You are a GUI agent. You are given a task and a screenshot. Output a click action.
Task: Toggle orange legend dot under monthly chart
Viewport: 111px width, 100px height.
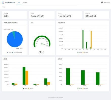(83, 53)
